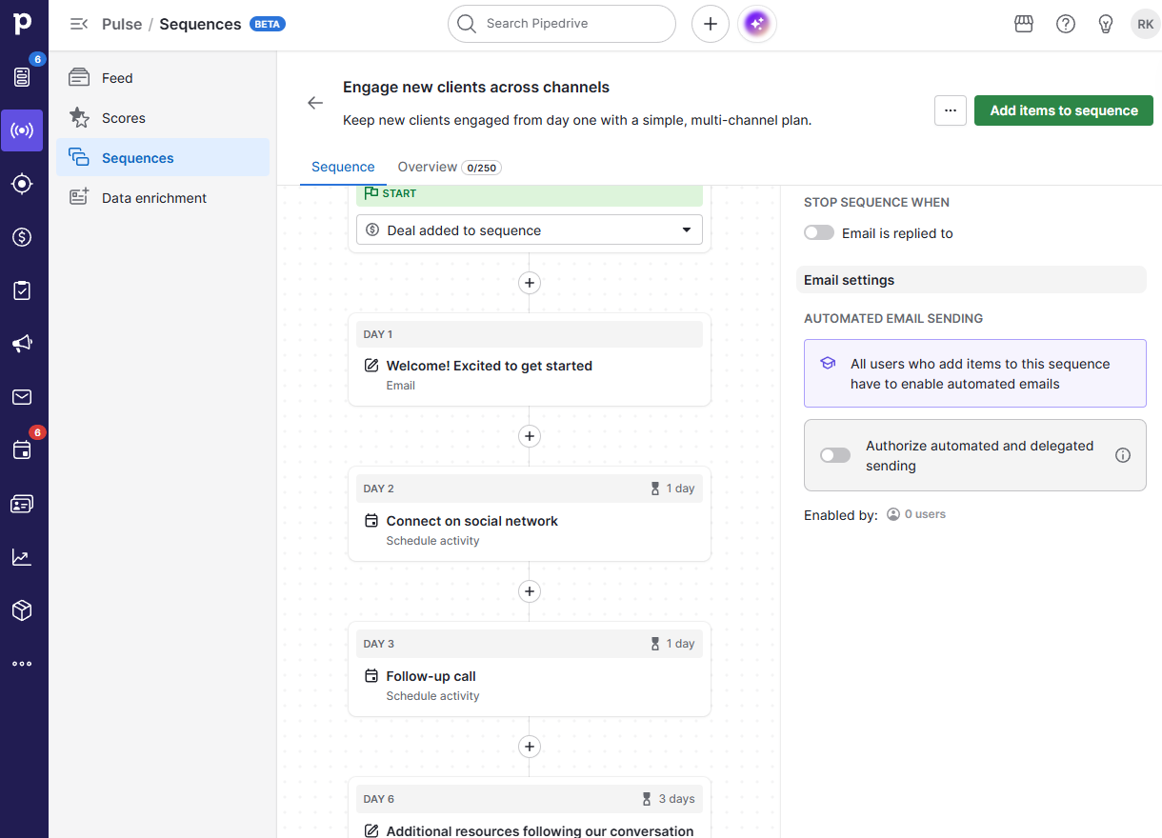Open the more options ellipsis menu near the header
Screen dimensions: 1162x838
point(950,110)
